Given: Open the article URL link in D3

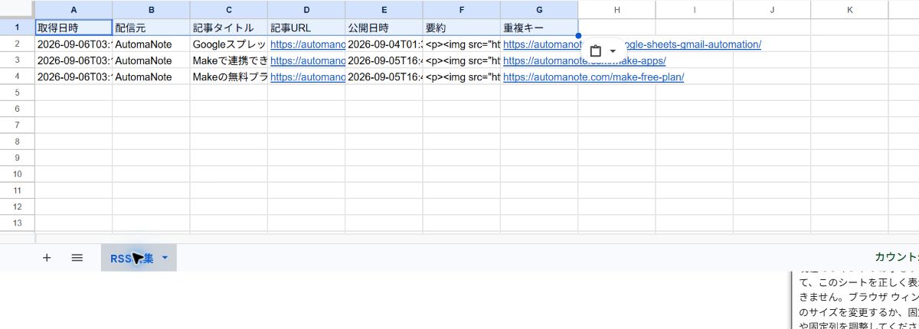Looking at the screenshot, I should point(308,60).
